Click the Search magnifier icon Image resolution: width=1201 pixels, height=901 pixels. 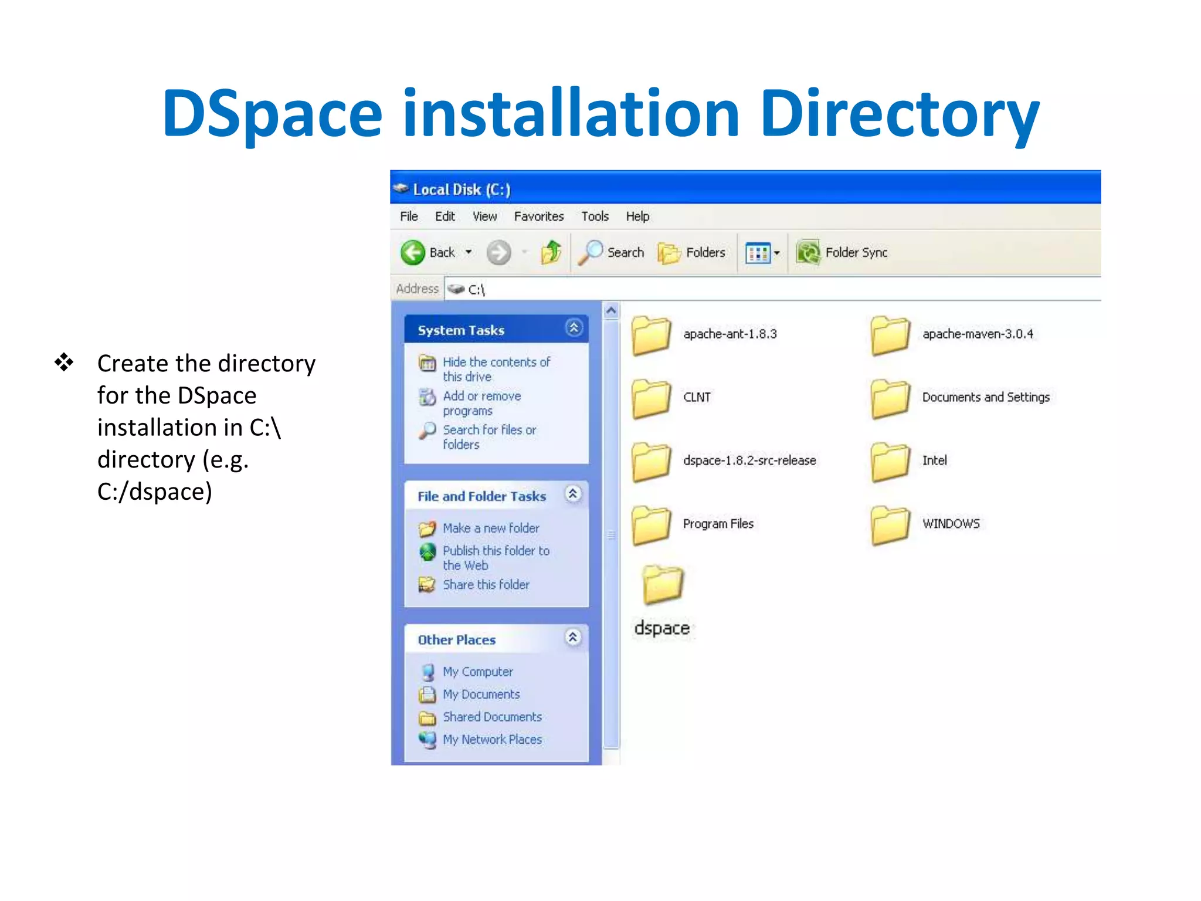click(590, 253)
